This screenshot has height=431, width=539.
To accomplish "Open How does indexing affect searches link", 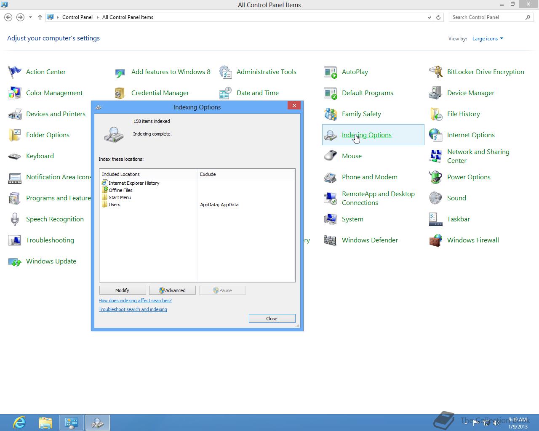I will [x=135, y=301].
